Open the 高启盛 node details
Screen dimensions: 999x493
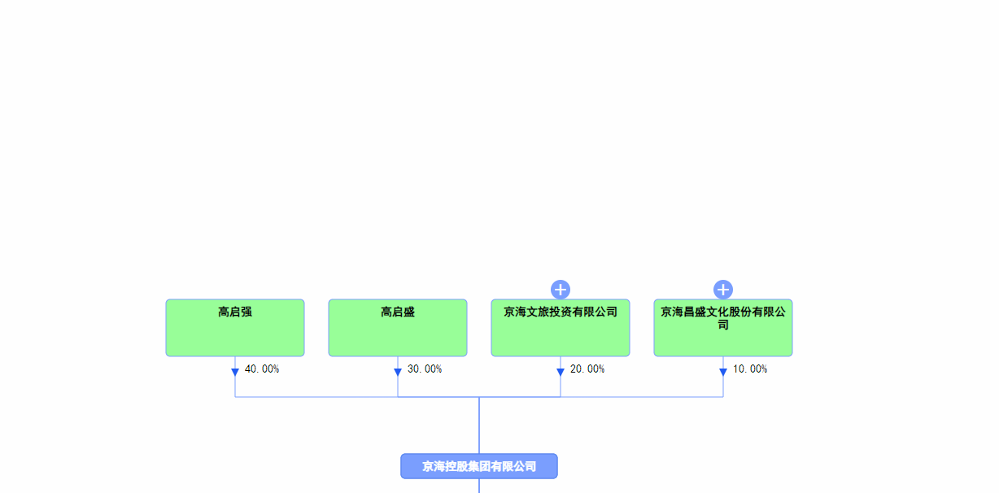tap(398, 328)
